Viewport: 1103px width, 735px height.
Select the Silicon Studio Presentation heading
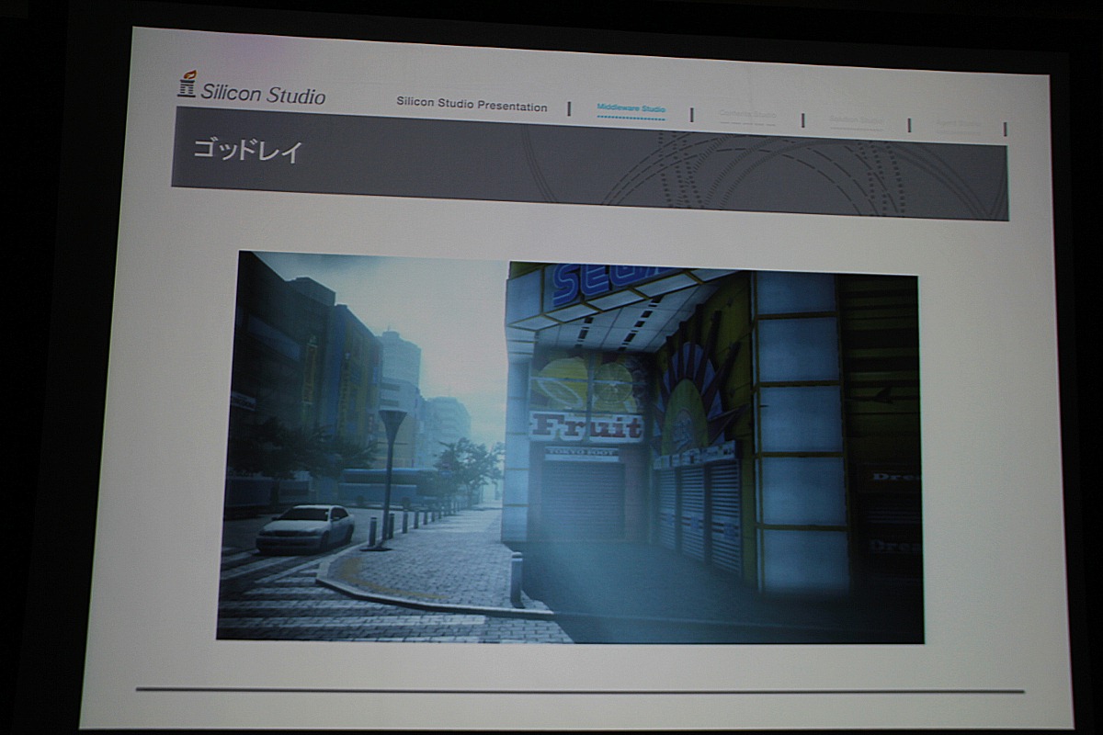coord(472,106)
